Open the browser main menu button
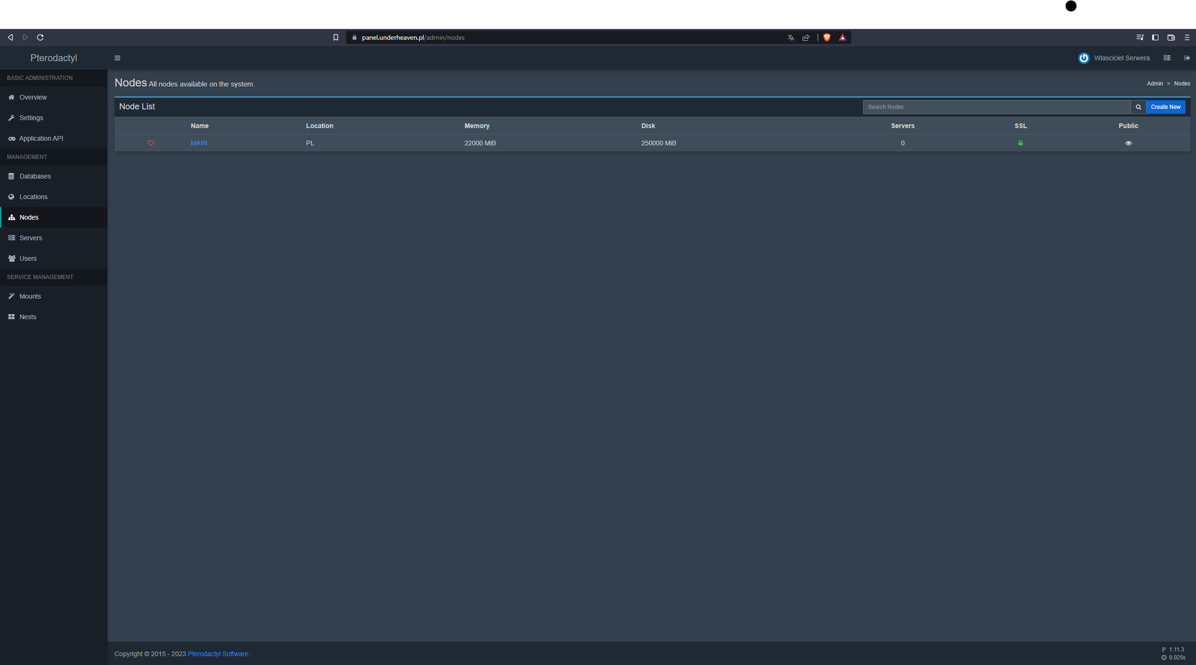 point(1187,37)
